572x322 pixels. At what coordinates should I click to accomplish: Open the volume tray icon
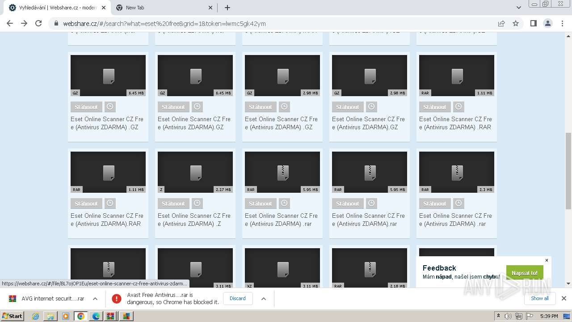[x=508, y=316]
